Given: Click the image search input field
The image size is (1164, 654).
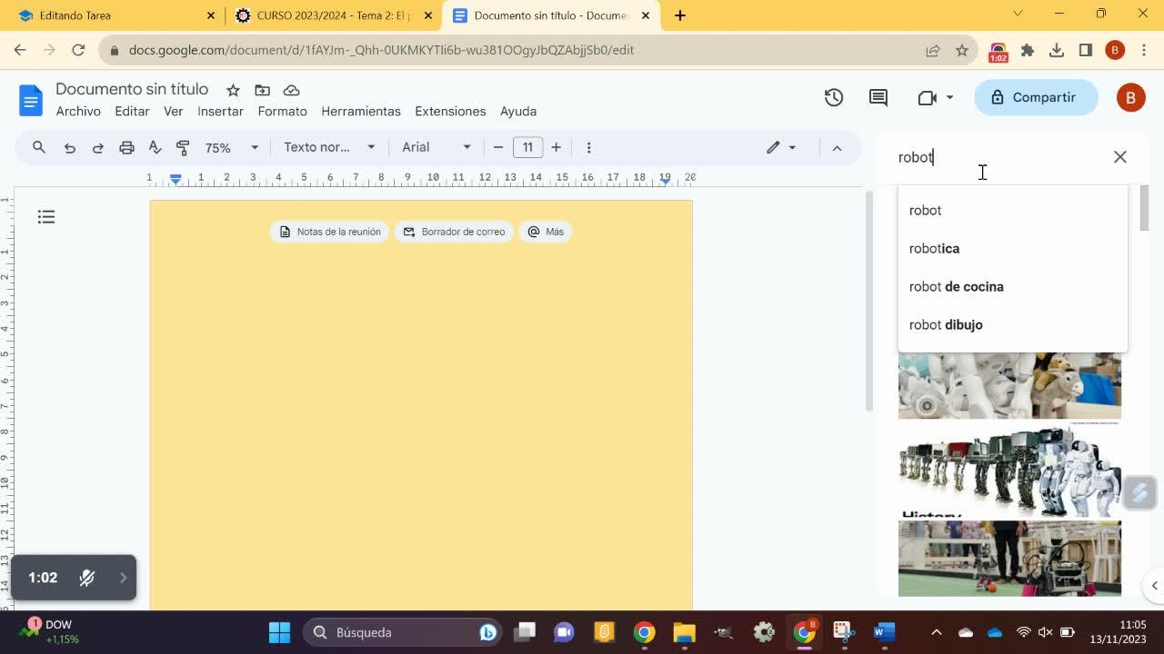Looking at the screenshot, I should (998, 157).
